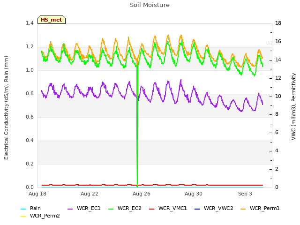Click the orange WCR_Perm1 legend swatch

(243, 209)
